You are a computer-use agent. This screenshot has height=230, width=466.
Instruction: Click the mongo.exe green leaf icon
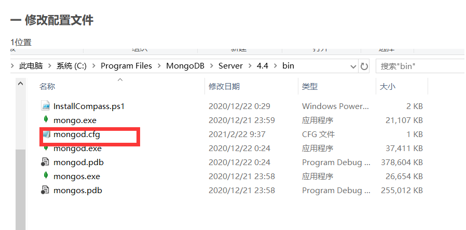[46, 119]
